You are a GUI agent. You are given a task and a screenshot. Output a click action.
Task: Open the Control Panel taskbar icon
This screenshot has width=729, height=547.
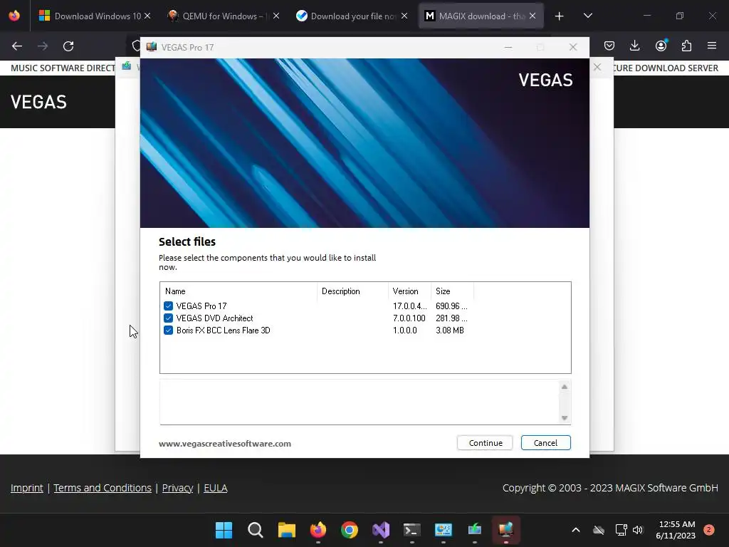pyautogui.click(x=443, y=530)
